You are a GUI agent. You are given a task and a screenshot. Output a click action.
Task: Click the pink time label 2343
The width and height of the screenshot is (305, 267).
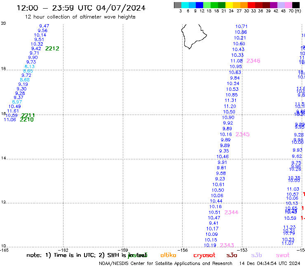(x=227, y=245)
